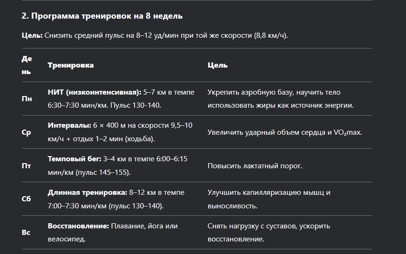Click the bold "Восстановление:" workout label

coord(78,226)
